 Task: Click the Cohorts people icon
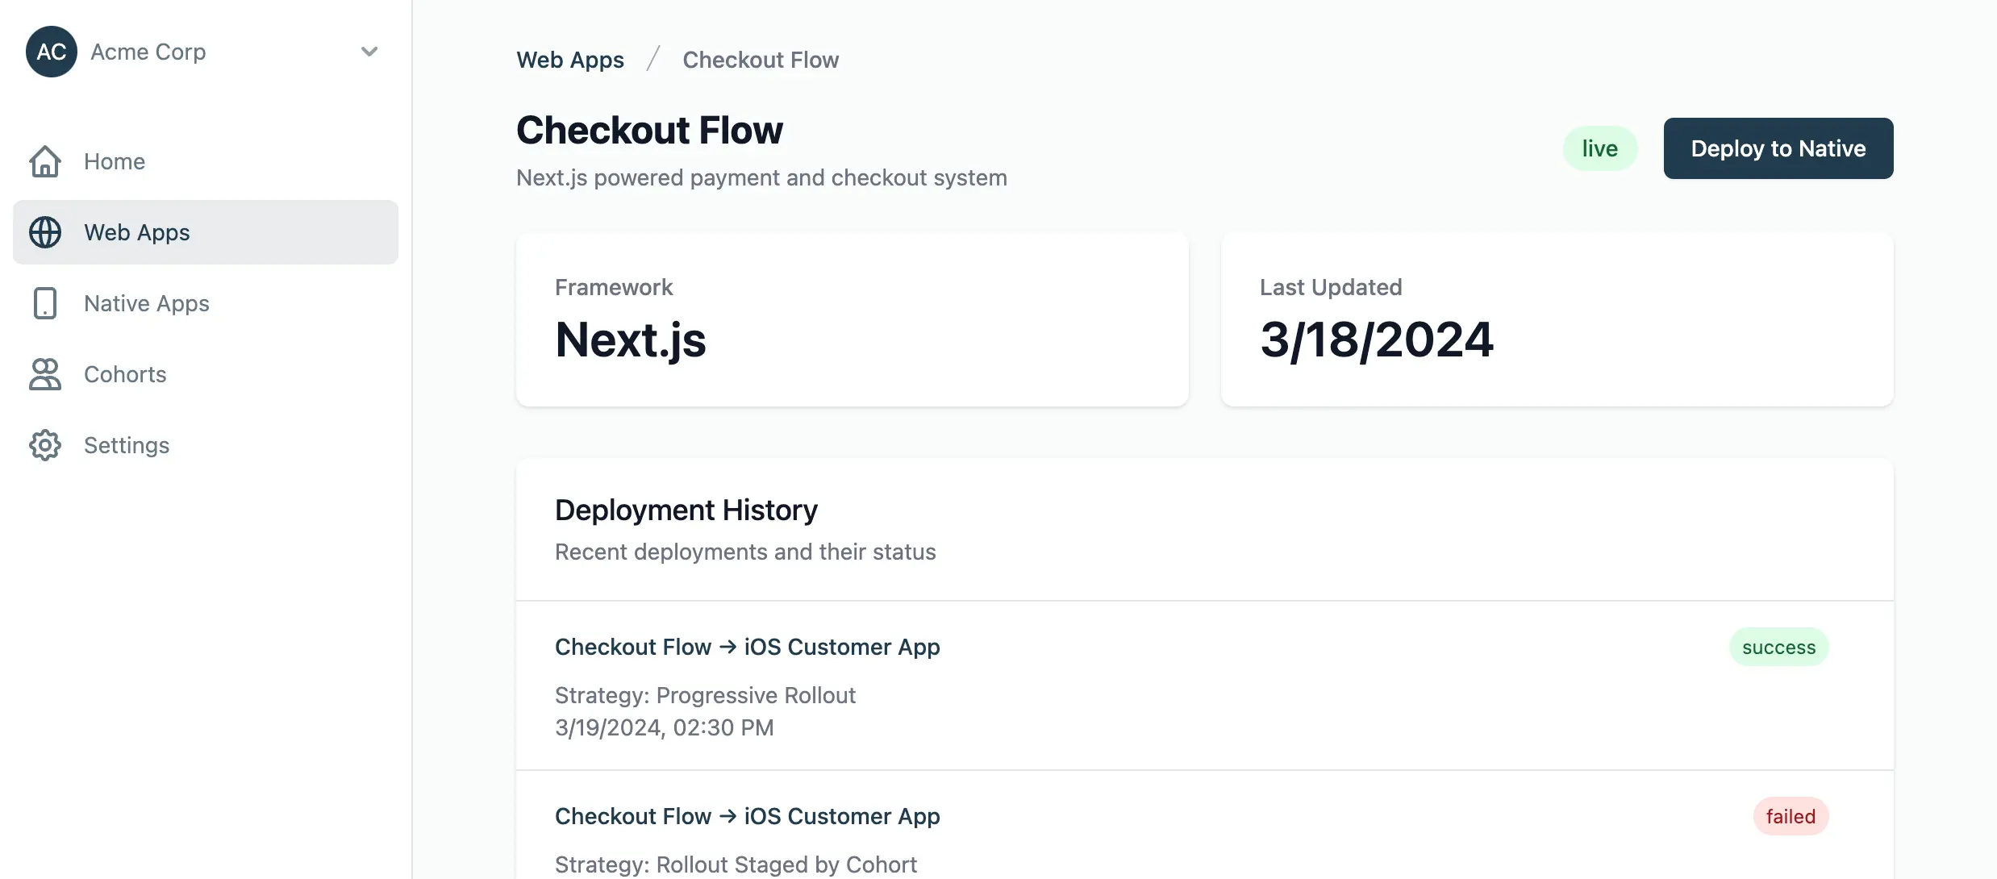click(46, 374)
